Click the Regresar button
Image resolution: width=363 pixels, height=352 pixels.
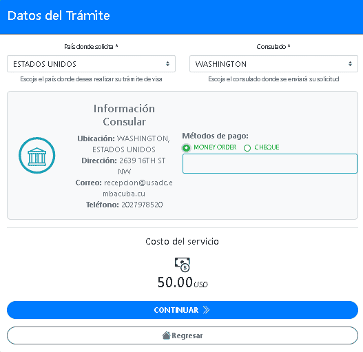(183, 335)
